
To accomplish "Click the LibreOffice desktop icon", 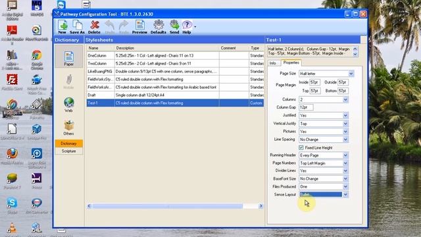I will click(12, 132).
